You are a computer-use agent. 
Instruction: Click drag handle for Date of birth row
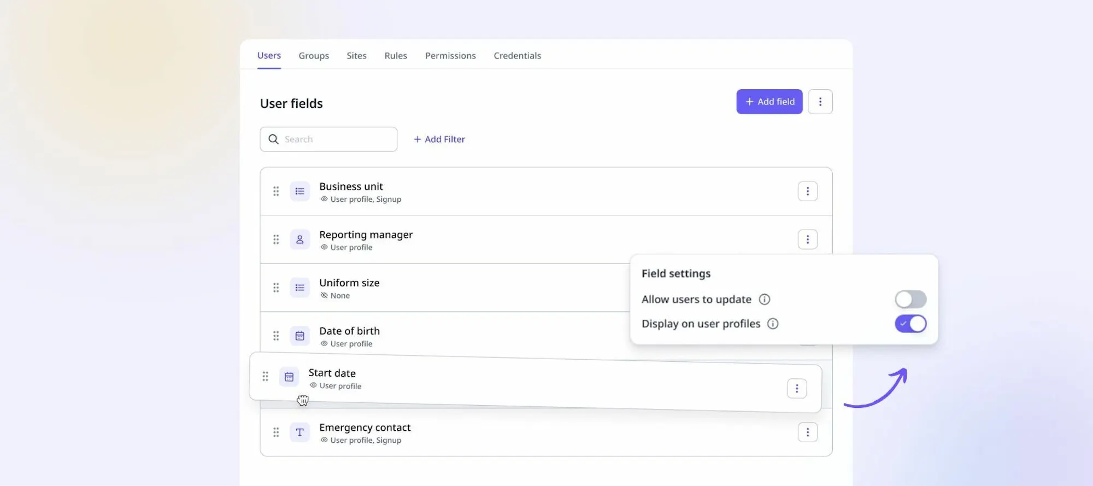[x=276, y=336]
